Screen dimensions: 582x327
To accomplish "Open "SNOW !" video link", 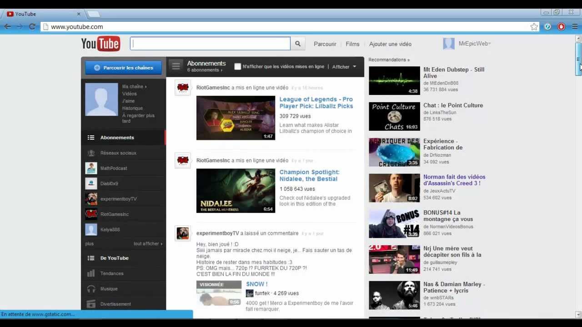I will [x=256, y=284].
